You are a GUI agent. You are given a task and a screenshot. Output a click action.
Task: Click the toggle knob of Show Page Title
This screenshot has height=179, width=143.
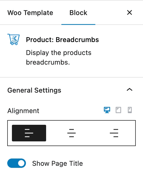coord(22,163)
